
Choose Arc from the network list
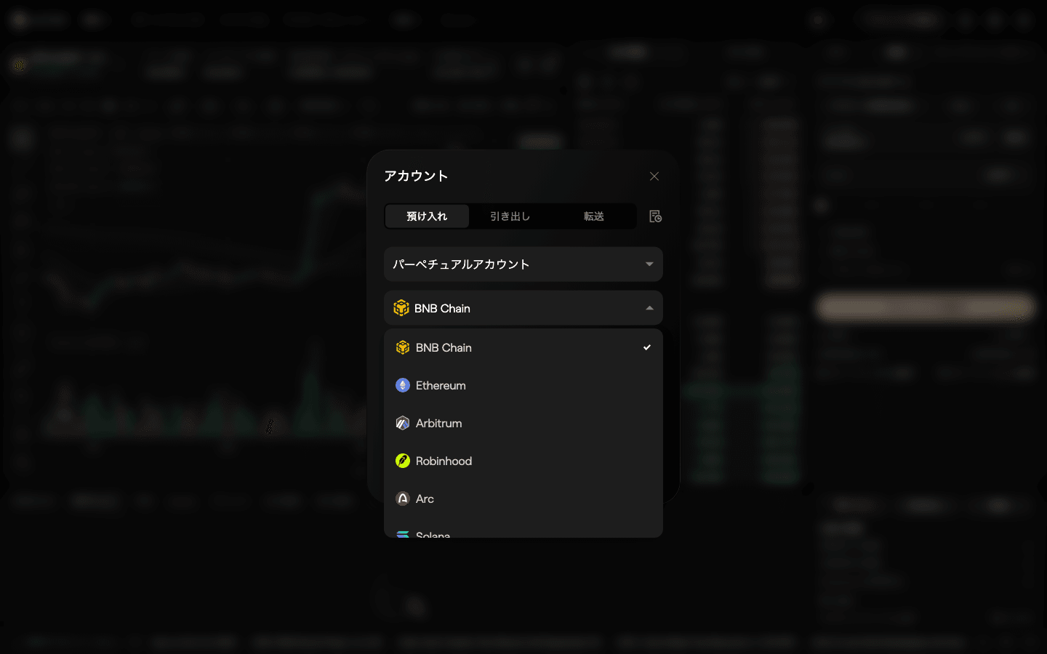coord(523,498)
